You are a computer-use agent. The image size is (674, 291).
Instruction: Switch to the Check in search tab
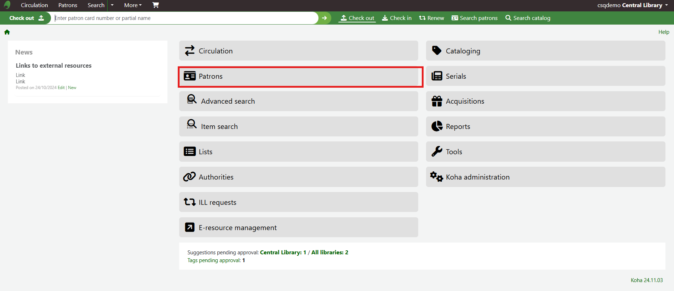(x=396, y=18)
